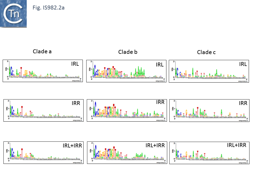Pick the Clade b IRL+IRR sequence logo chart
The image size is (254, 190).
tap(127, 153)
